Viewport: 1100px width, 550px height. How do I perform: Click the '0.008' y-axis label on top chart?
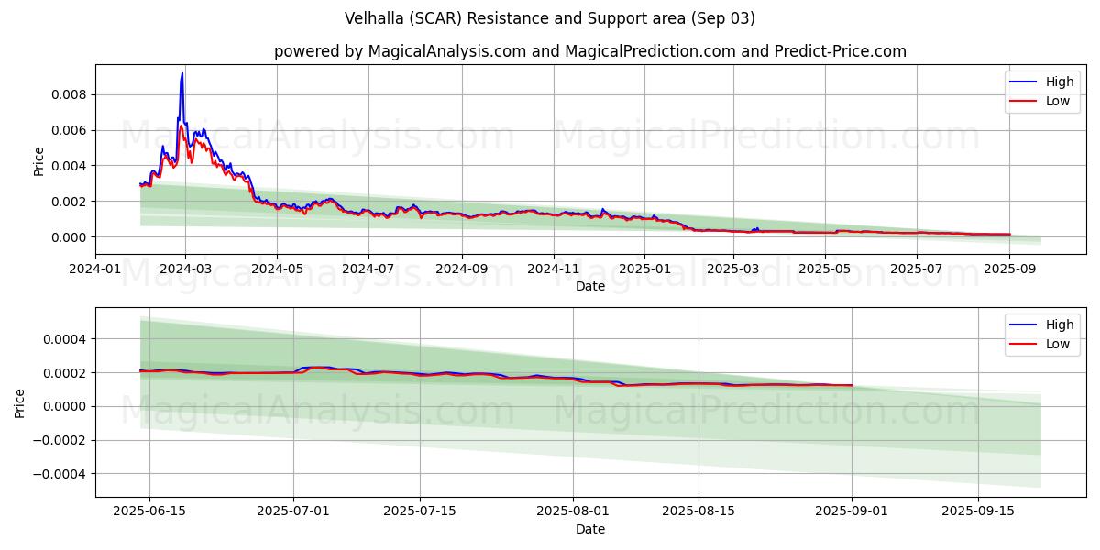69,94
